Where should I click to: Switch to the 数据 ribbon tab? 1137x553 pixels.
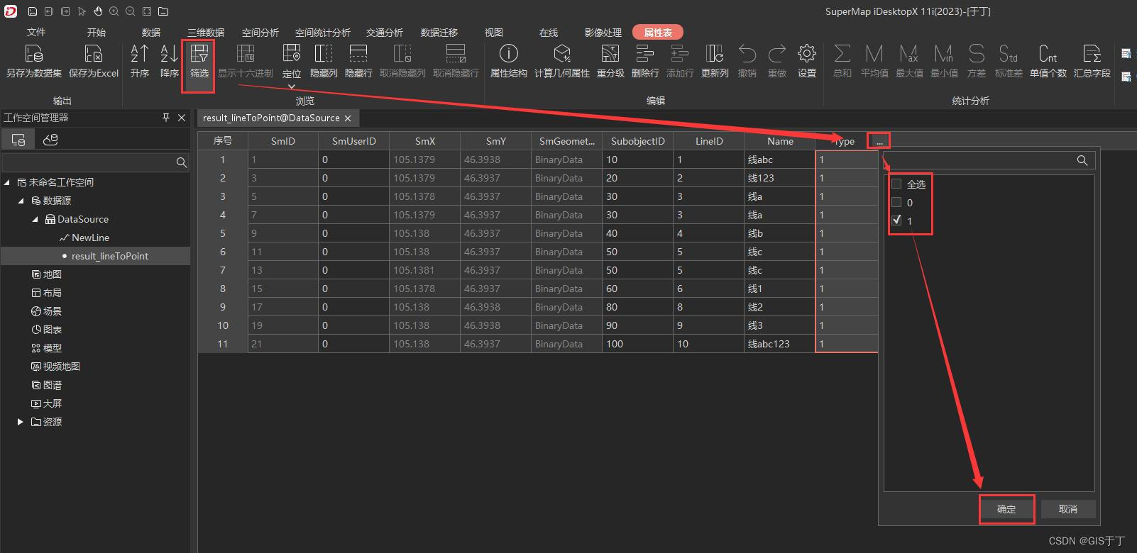[x=151, y=33]
